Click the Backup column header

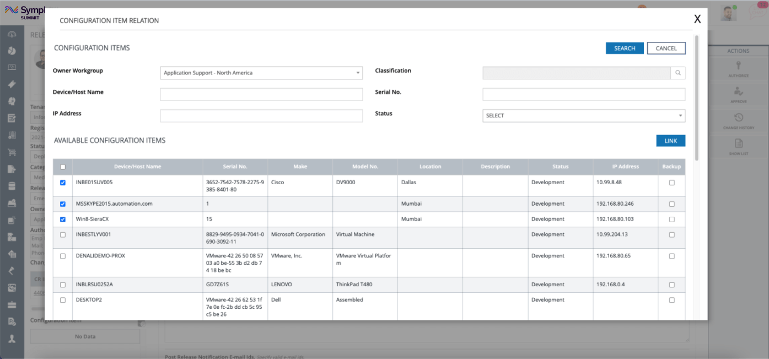pyautogui.click(x=671, y=167)
